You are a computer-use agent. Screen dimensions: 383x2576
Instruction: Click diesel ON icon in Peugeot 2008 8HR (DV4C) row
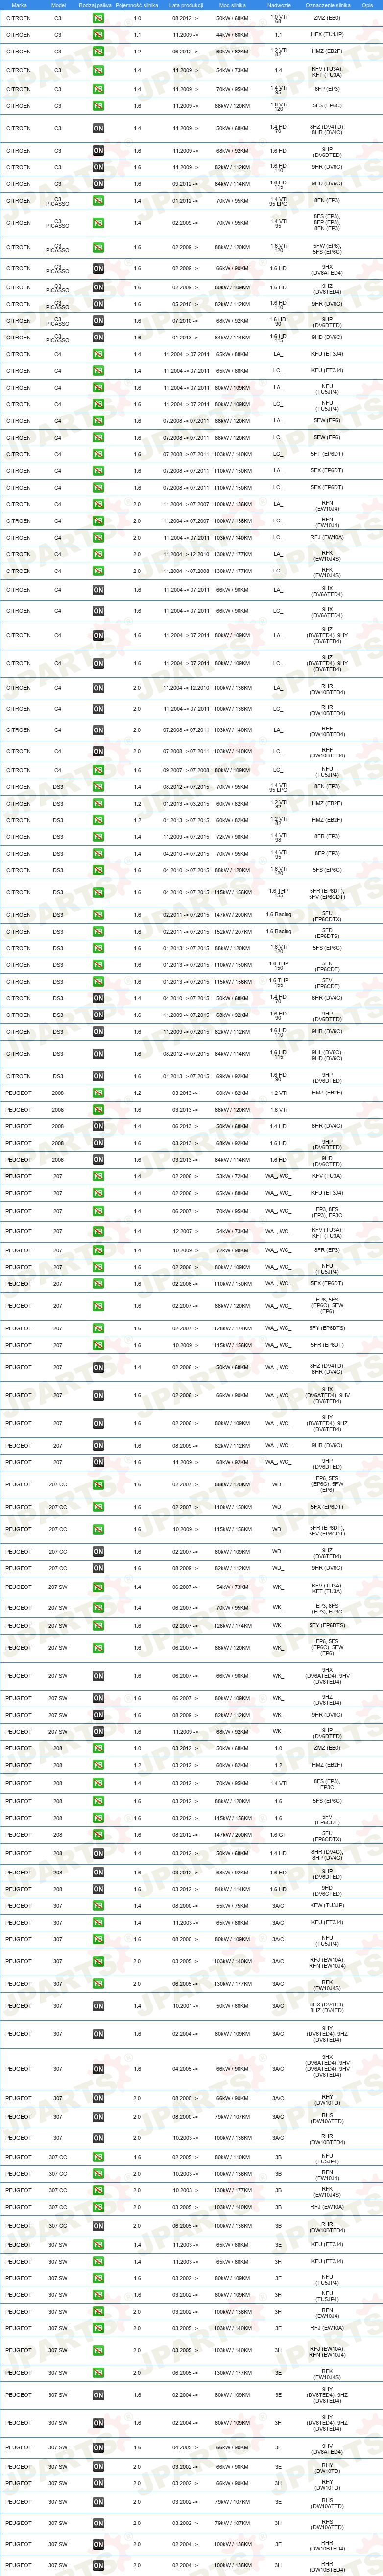tap(98, 1126)
